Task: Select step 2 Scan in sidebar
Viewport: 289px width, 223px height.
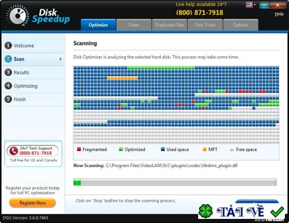Action: (x=33, y=59)
